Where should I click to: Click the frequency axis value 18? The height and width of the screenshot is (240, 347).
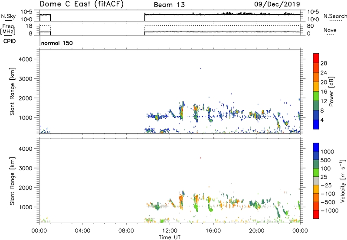point(29,26)
